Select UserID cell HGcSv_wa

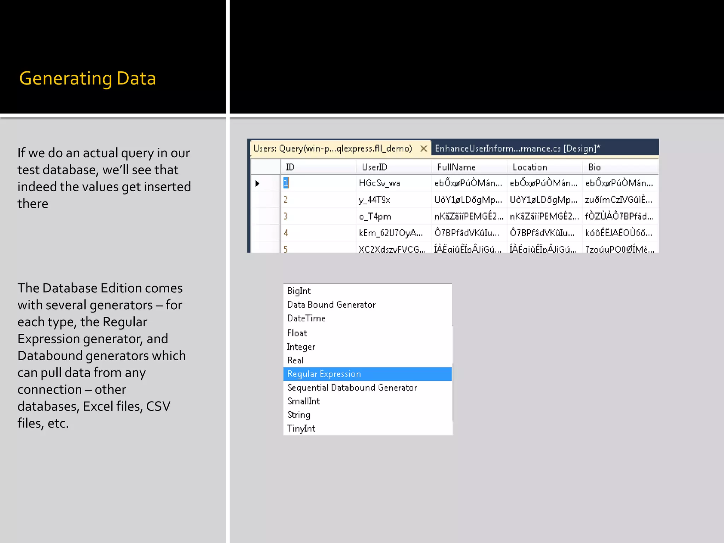click(x=394, y=183)
